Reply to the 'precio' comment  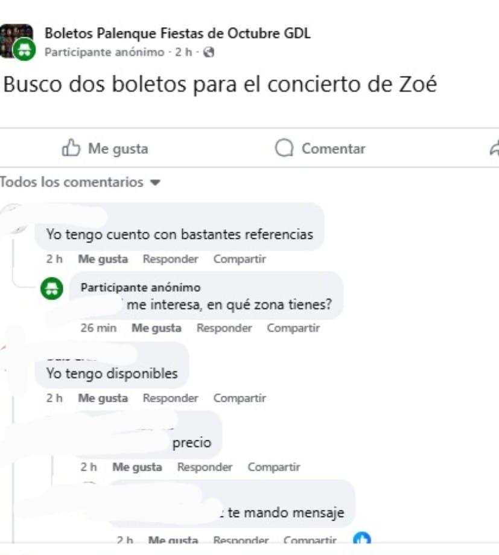[x=205, y=467]
